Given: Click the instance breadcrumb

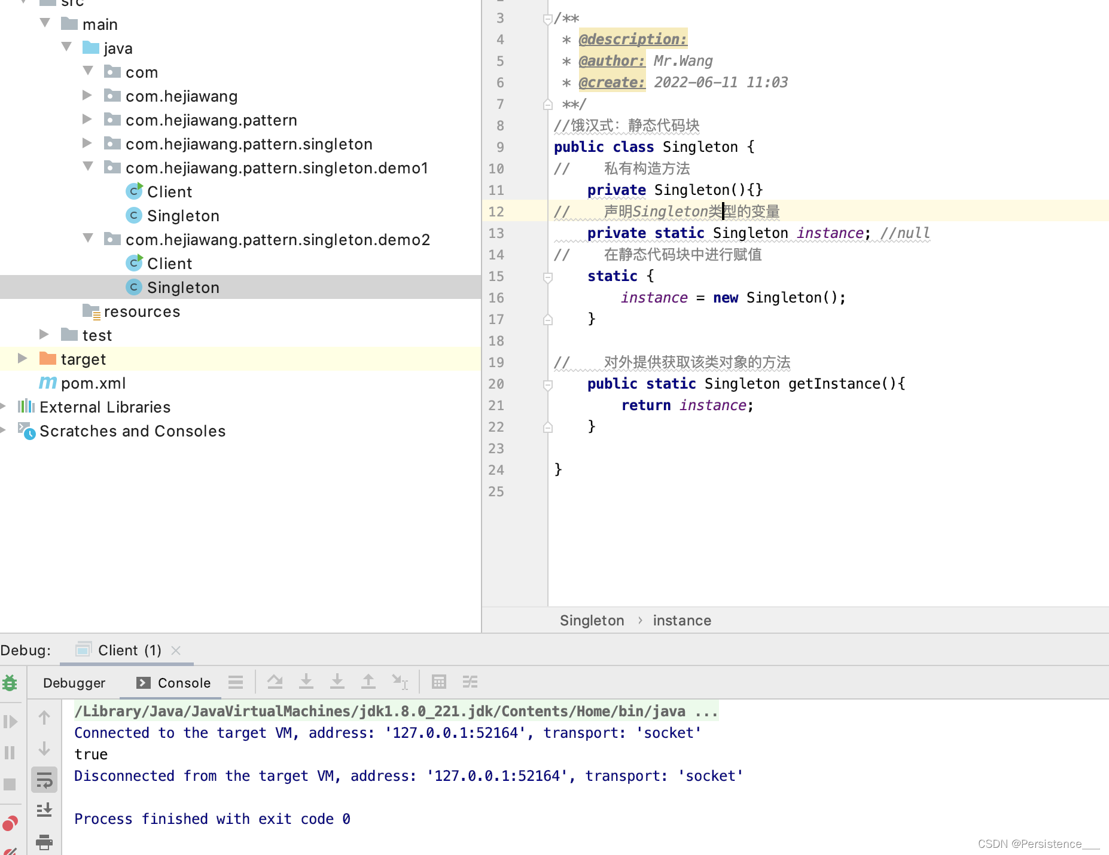Looking at the screenshot, I should pos(682,621).
